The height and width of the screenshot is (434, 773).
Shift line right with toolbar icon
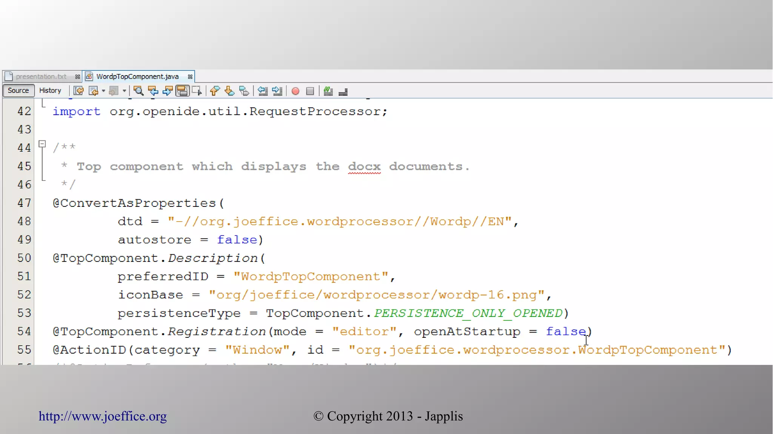coord(277,91)
